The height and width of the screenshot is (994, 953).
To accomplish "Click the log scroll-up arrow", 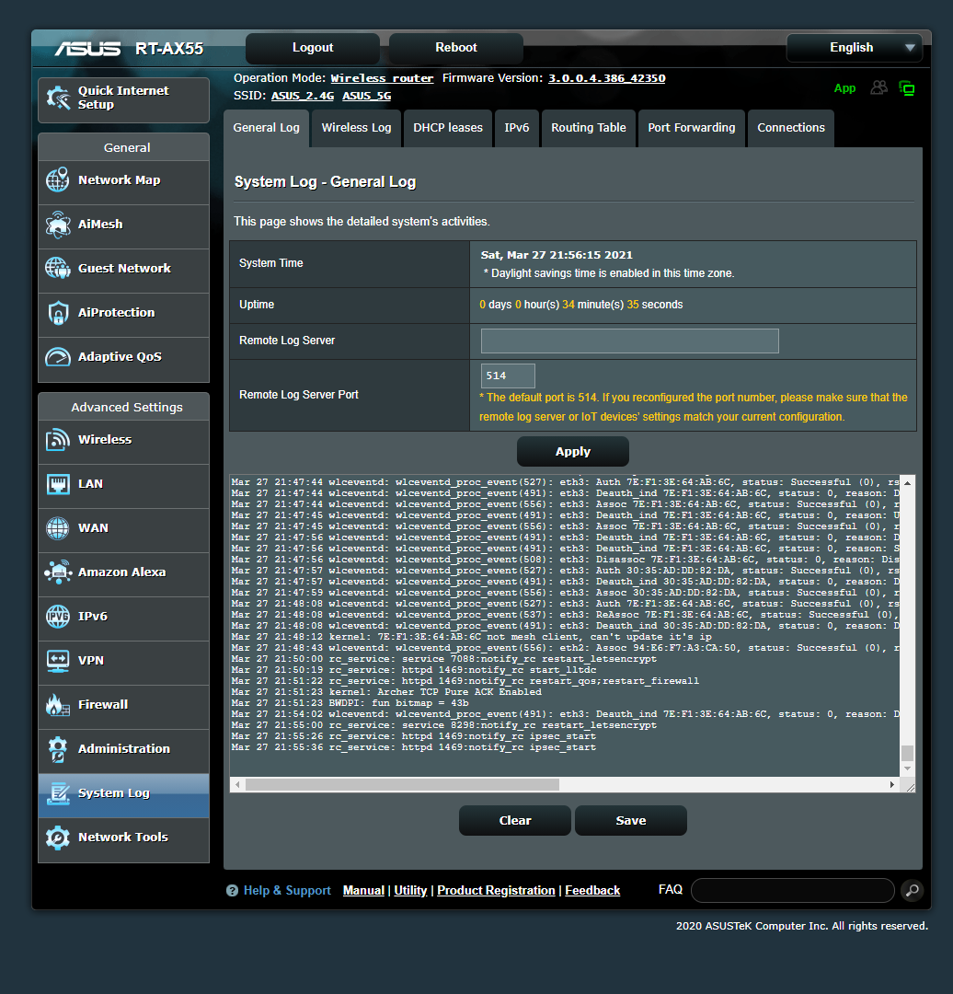I will tap(907, 483).
